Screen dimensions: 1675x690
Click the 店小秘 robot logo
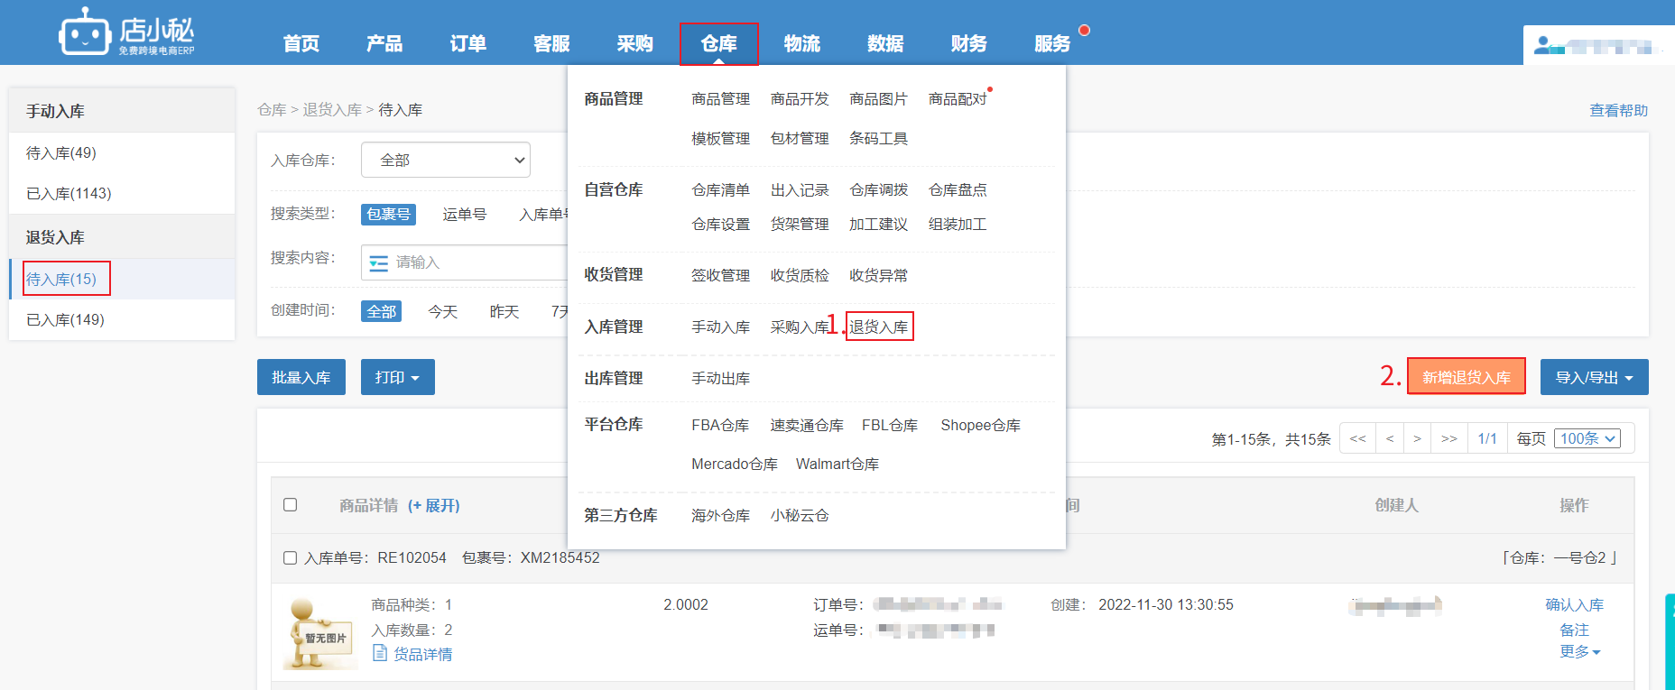(x=85, y=32)
